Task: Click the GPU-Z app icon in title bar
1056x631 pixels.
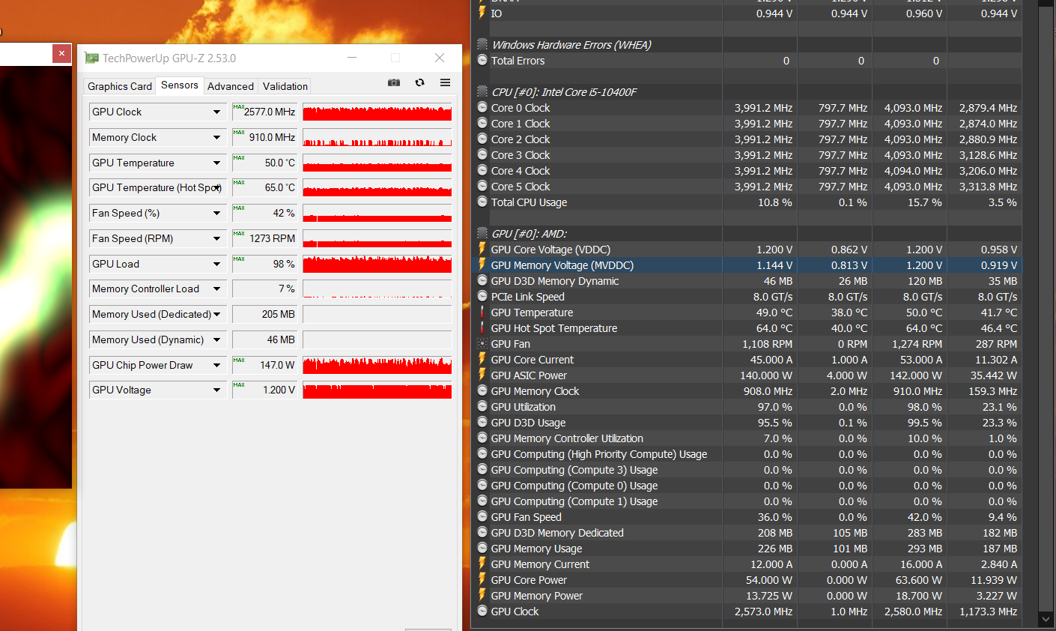Action: (91, 58)
